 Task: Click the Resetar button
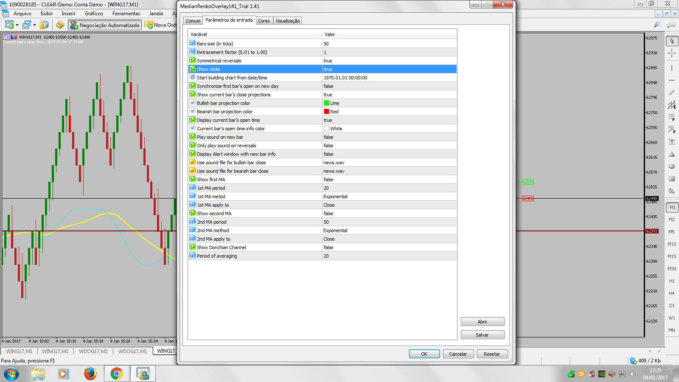coord(492,354)
